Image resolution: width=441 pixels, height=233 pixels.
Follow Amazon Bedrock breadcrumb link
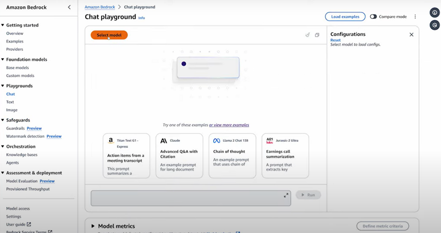click(100, 7)
